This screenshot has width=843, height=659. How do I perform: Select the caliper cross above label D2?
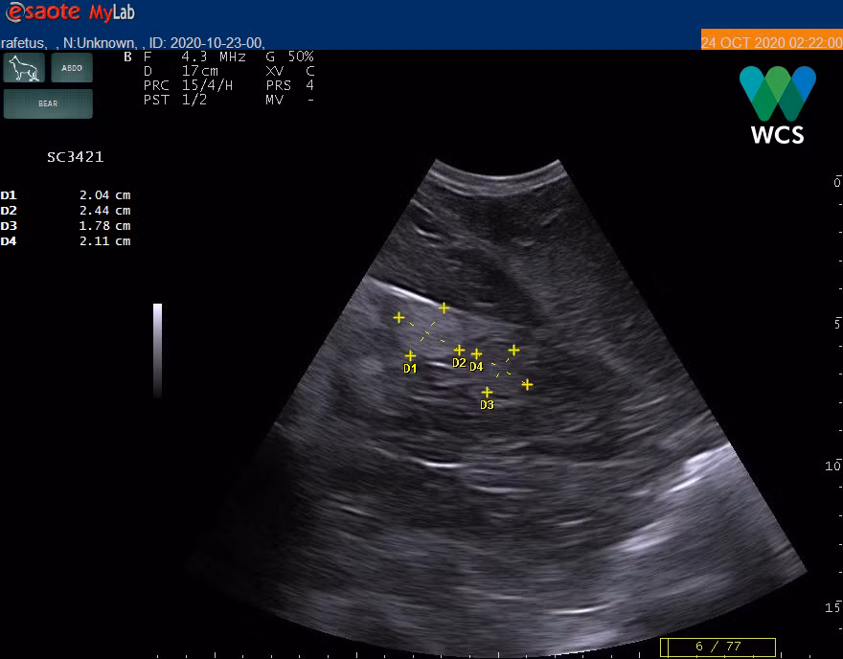[x=459, y=350]
